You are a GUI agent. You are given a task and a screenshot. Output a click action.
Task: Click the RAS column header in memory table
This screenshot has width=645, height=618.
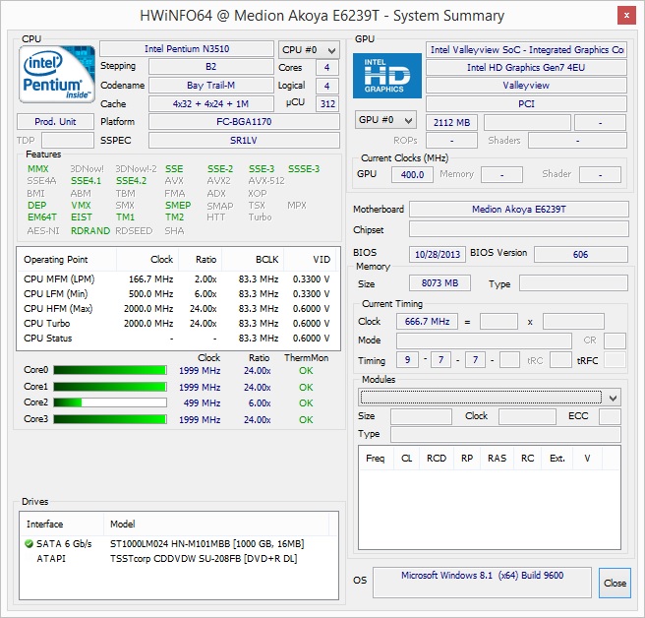pos(497,459)
